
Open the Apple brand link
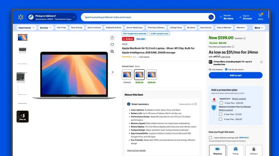coord(124,44)
